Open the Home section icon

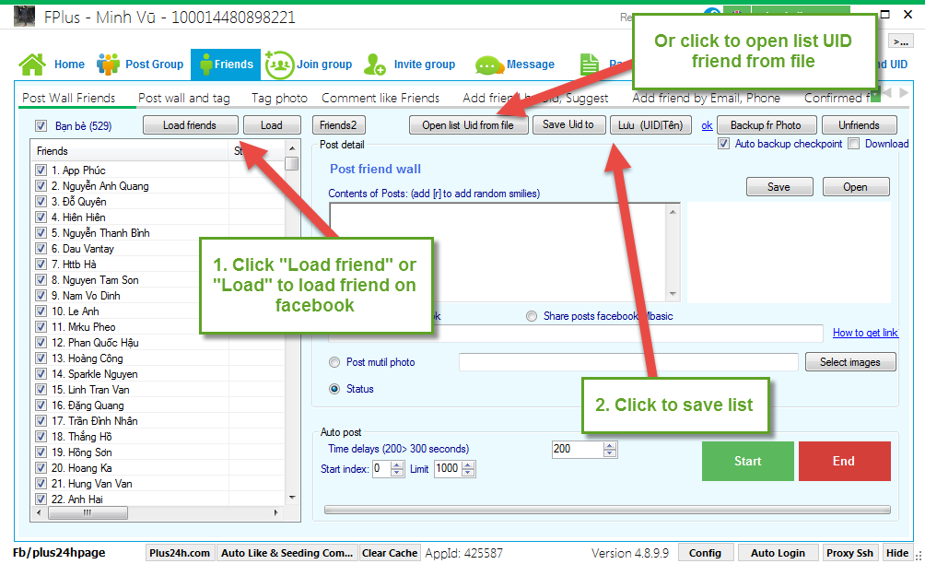(32, 65)
